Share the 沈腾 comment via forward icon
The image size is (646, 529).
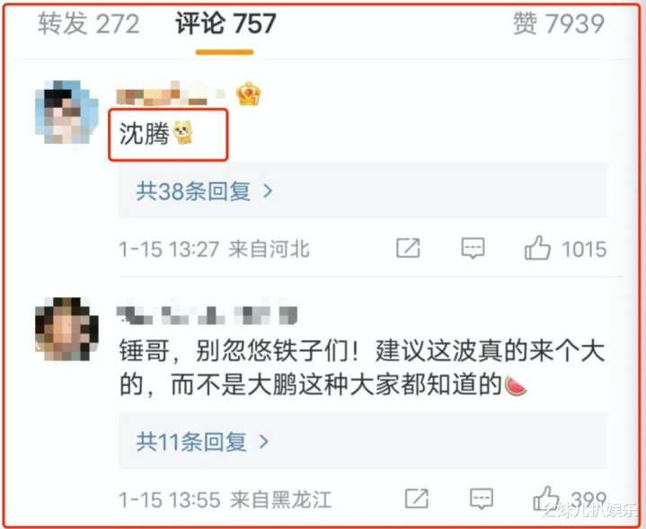(408, 248)
